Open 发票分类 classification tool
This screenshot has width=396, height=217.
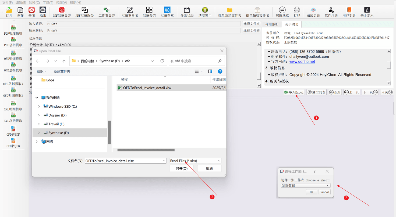click(149, 12)
